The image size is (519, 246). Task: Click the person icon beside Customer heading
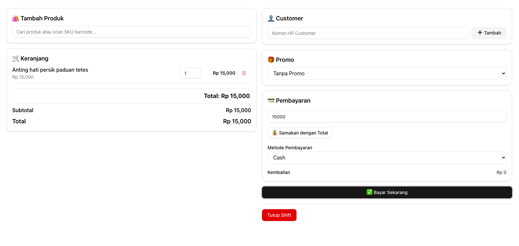[271, 18]
